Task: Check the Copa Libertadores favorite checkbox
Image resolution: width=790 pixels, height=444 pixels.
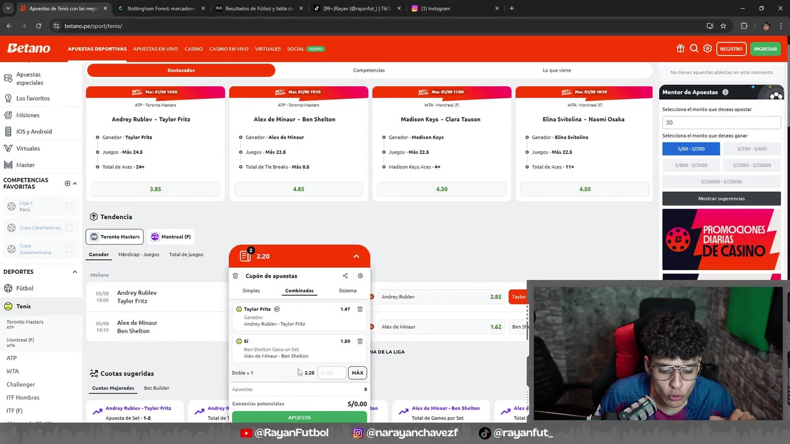Action: [69, 228]
